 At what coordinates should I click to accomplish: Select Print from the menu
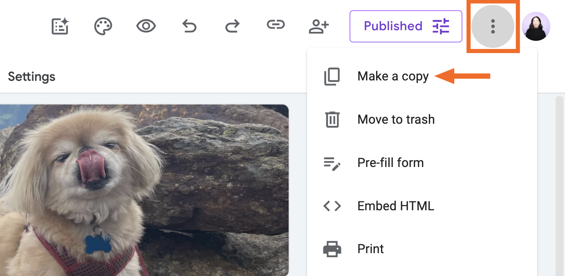[x=422, y=249]
